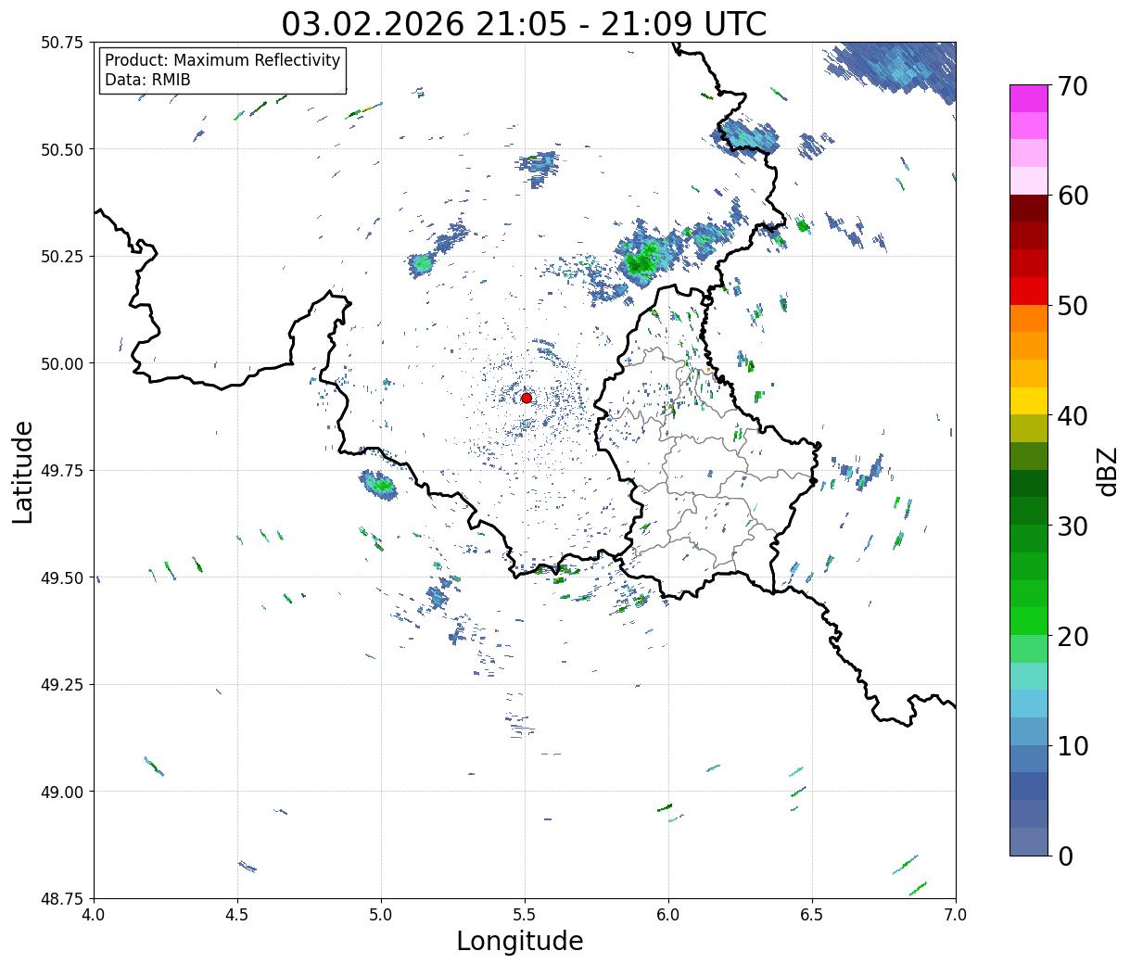The width and height of the screenshot is (1130, 964).
Task: Click the light cyan colorbar segment near 15
Action: click(x=1029, y=676)
